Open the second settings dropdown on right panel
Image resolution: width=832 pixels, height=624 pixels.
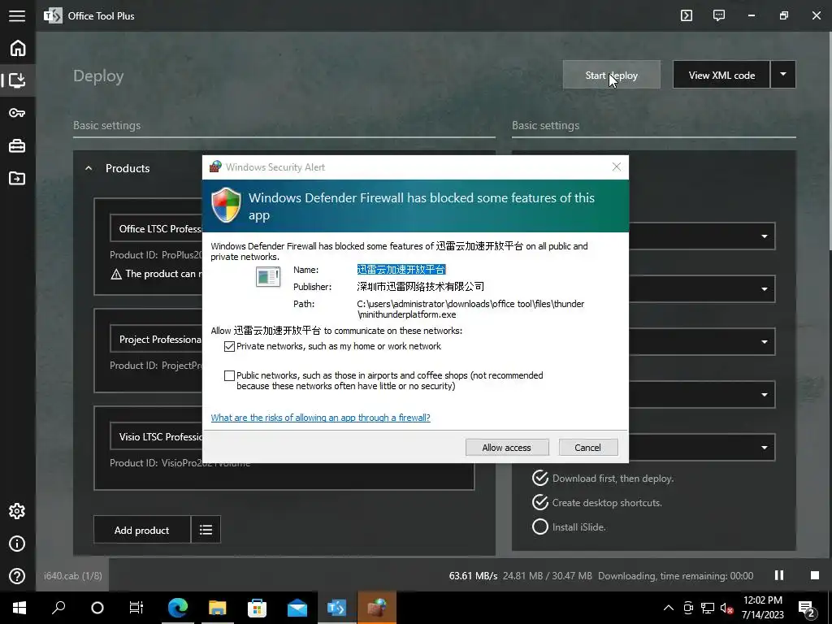(x=764, y=289)
